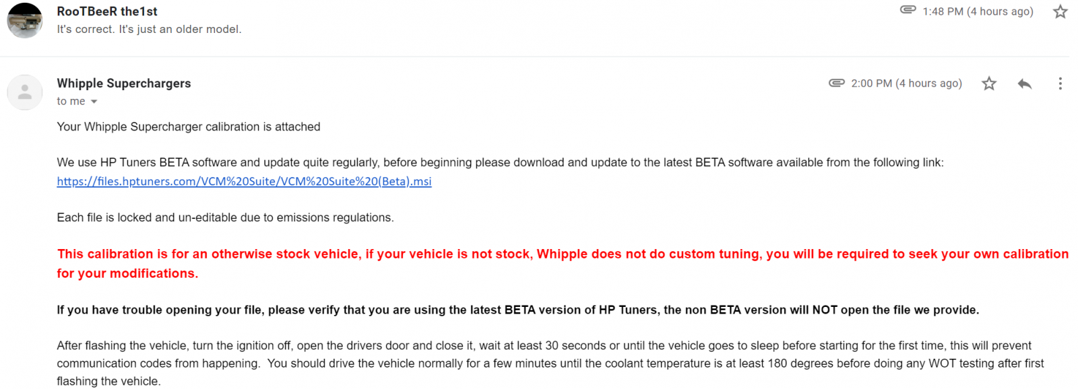This screenshot has width=1078, height=389.
Task: Star the RooTBeeR the1st message
Action: (x=1060, y=11)
